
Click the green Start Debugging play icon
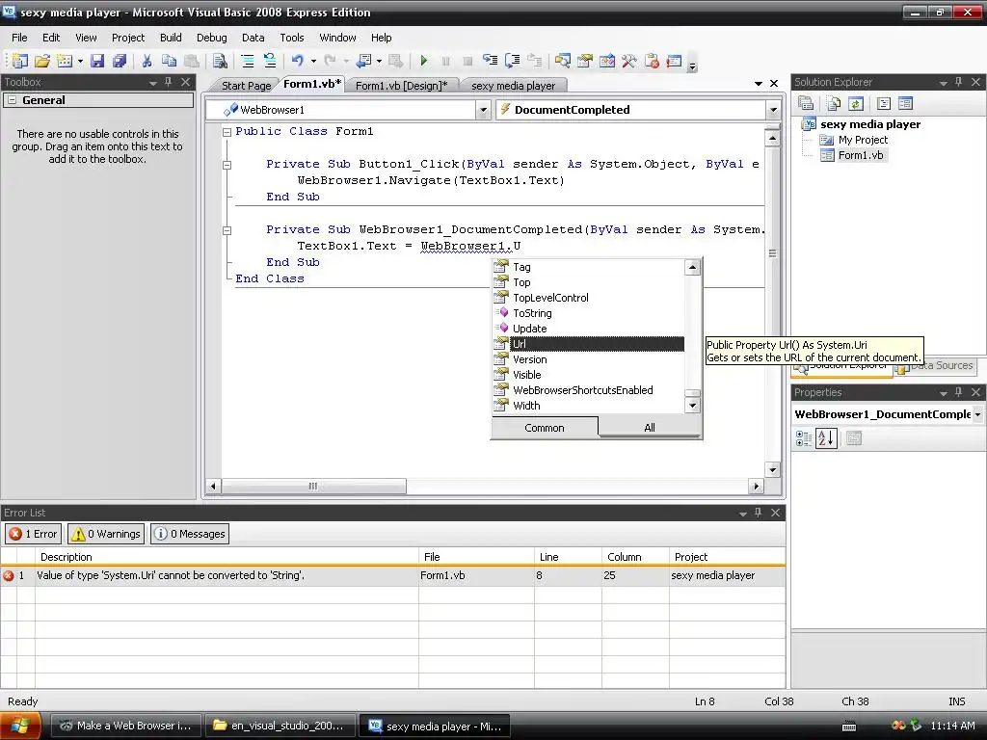tap(424, 61)
